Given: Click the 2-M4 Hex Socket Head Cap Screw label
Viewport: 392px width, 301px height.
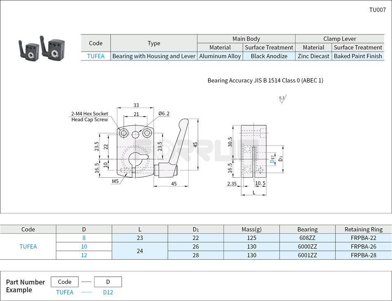Looking at the screenshot, I should [x=90, y=117].
